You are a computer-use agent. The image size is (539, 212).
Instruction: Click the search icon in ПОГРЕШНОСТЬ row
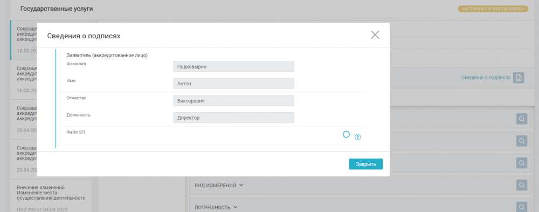(x=521, y=207)
